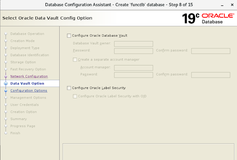Click the Summary step label
Viewport: 237px width, 160px height.
pos(19,119)
